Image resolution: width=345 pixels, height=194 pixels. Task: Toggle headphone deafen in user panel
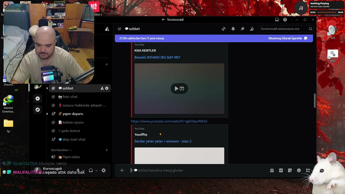pyautogui.click(x=91, y=171)
